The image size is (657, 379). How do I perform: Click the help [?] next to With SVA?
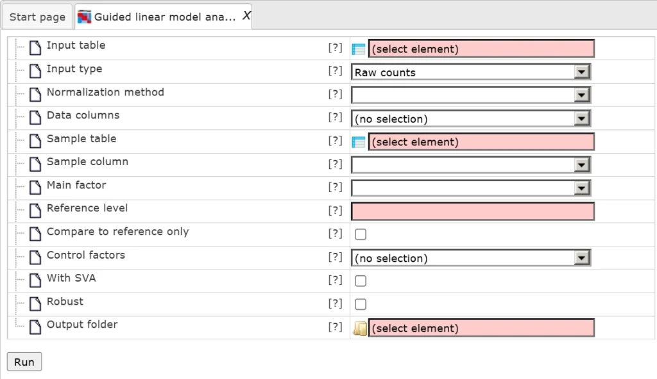pyautogui.click(x=335, y=280)
